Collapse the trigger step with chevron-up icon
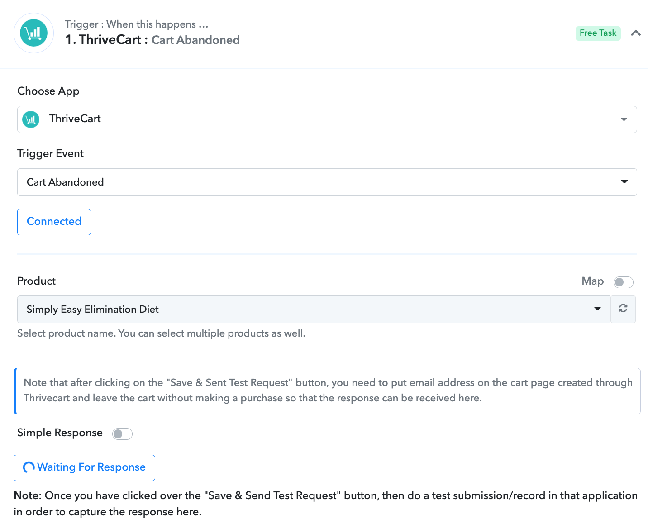The width and height of the screenshot is (648, 524). (636, 33)
